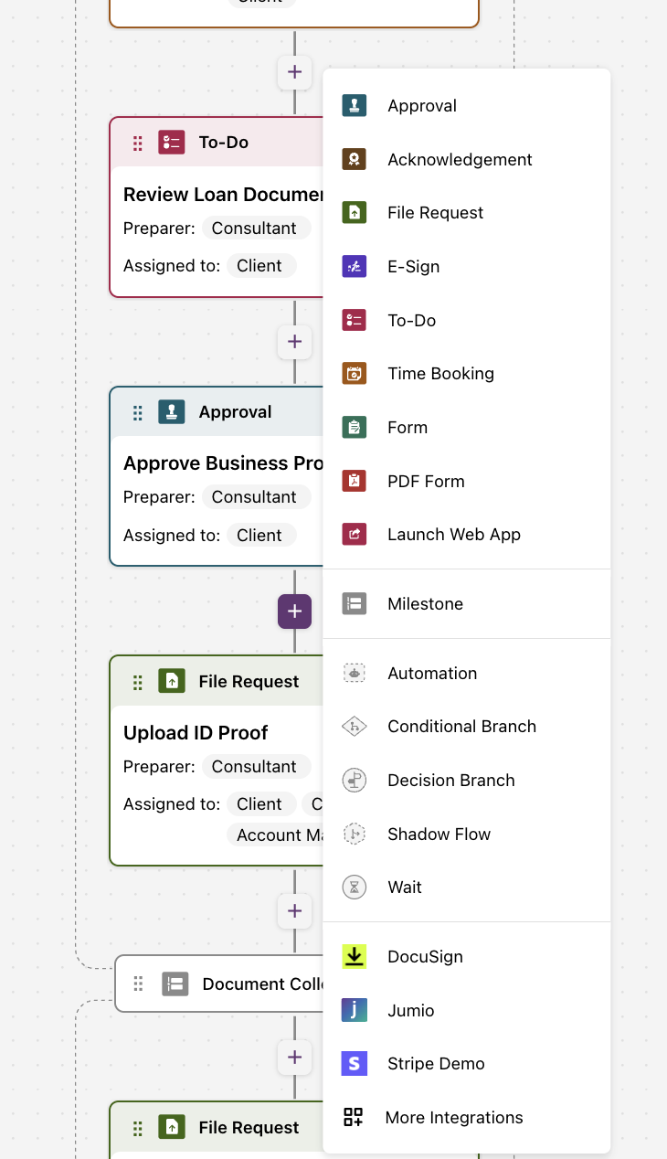Click plus button below To-Do card
667x1159 pixels.
click(294, 342)
